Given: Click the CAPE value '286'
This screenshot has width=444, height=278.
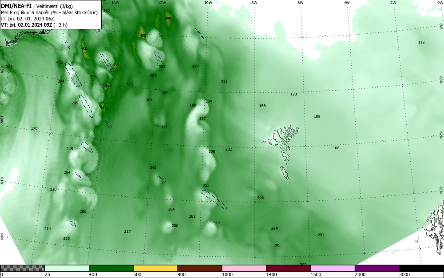Looking at the screenshot, I should 83,211.
